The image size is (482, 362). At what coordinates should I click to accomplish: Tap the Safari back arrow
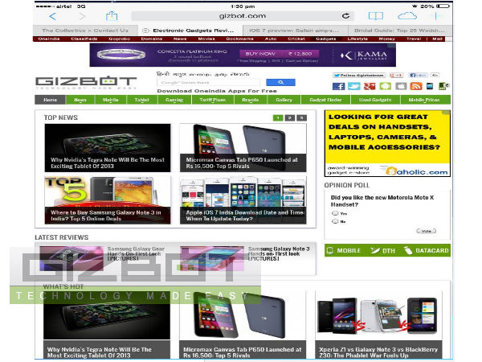52,16
